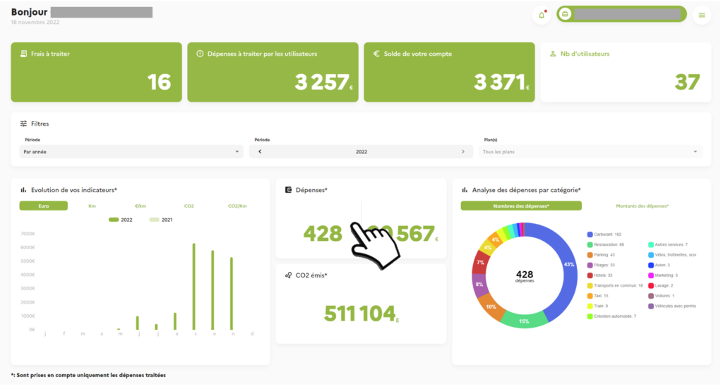Click the wallet icon beside Dépenses
The width and height of the screenshot is (723, 387).
coord(288,190)
